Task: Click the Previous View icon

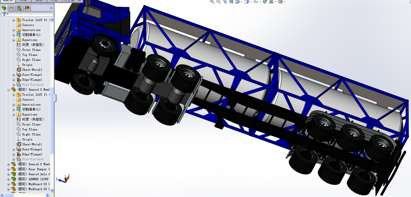Action: pos(225,2)
